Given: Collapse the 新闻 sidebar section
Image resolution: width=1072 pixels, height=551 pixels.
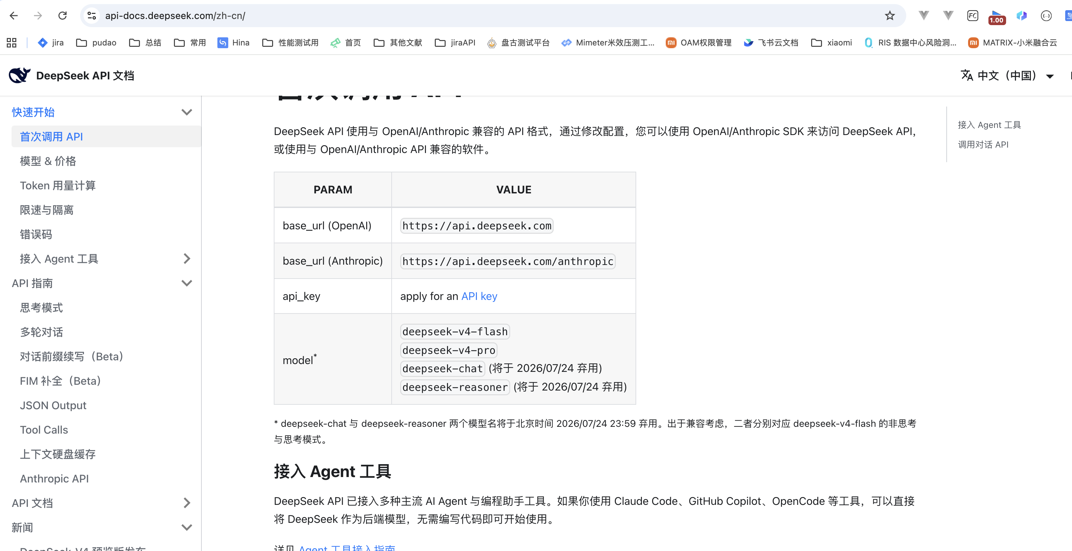Looking at the screenshot, I should point(187,527).
